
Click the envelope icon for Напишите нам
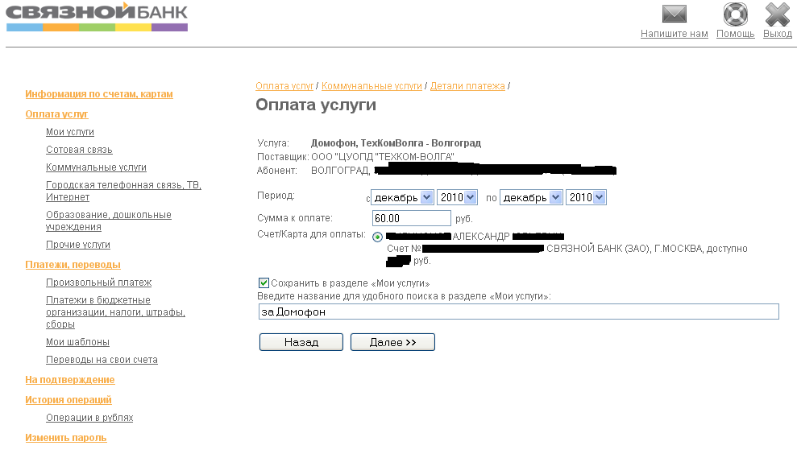pos(674,14)
